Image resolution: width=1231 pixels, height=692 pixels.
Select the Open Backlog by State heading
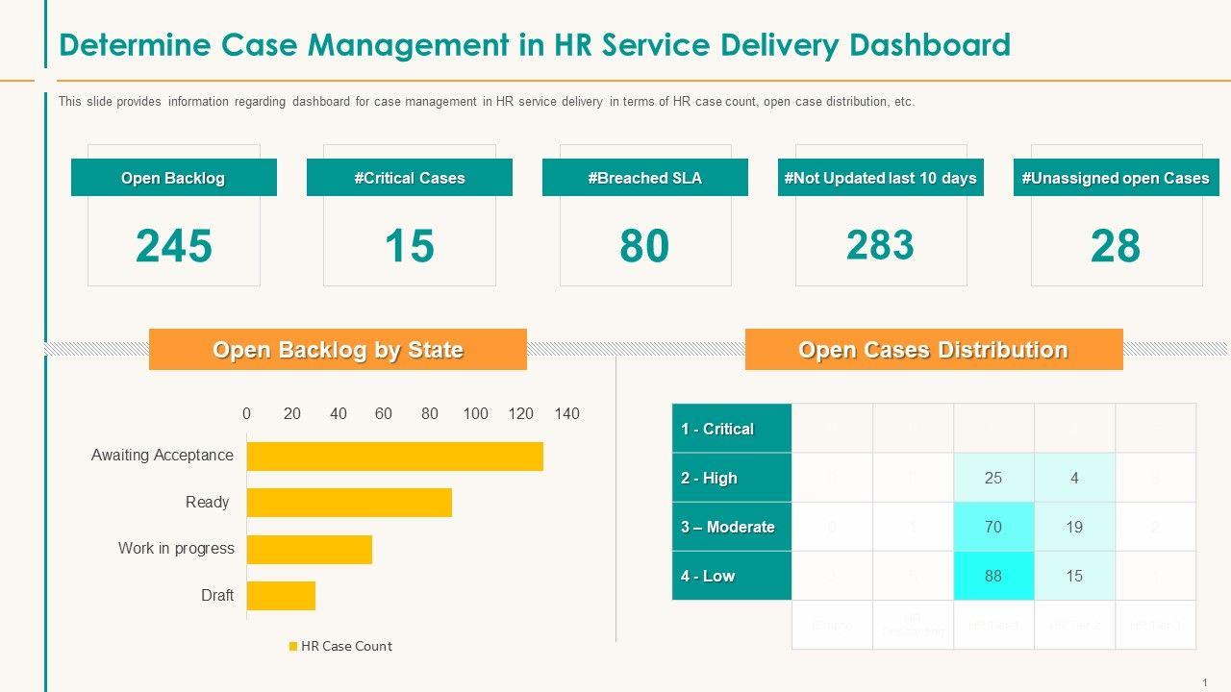pos(338,350)
